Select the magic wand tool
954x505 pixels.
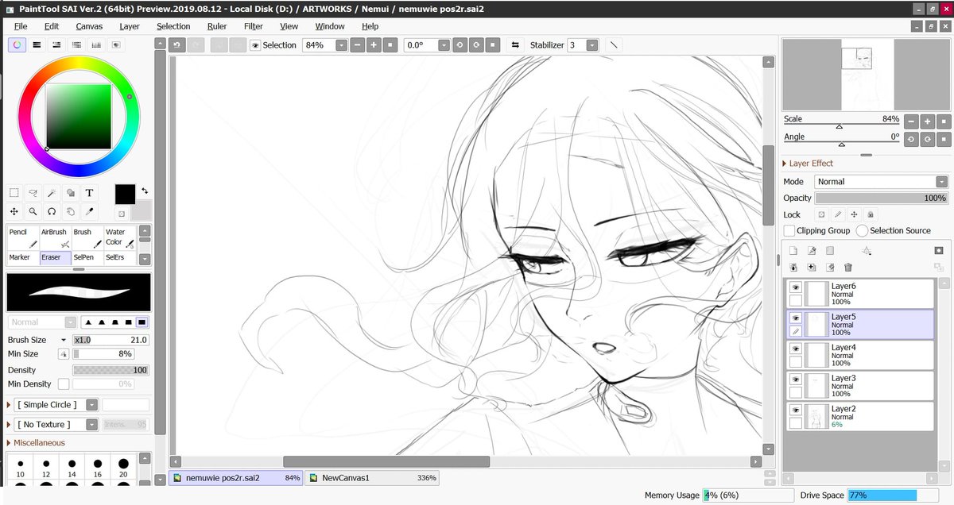pyautogui.click(x=52, y=192)
